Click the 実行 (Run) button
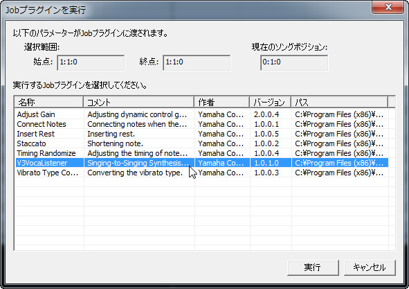The height and width of the screenshot is (289, 409). click(313, 268)
